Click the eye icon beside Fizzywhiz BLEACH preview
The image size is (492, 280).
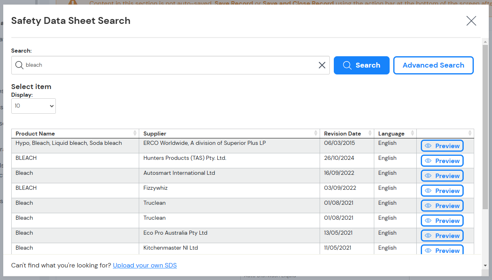point(428,191)
